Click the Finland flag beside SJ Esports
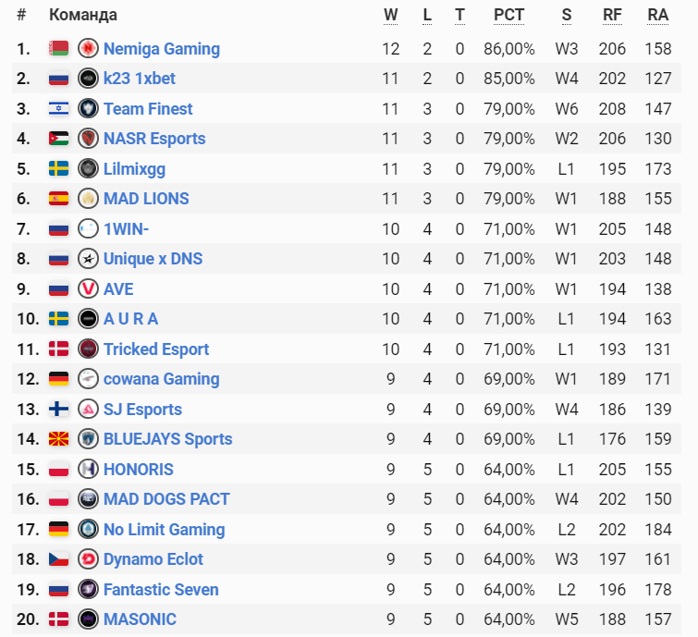Viewport: 698px width, 637px height. 59,410
